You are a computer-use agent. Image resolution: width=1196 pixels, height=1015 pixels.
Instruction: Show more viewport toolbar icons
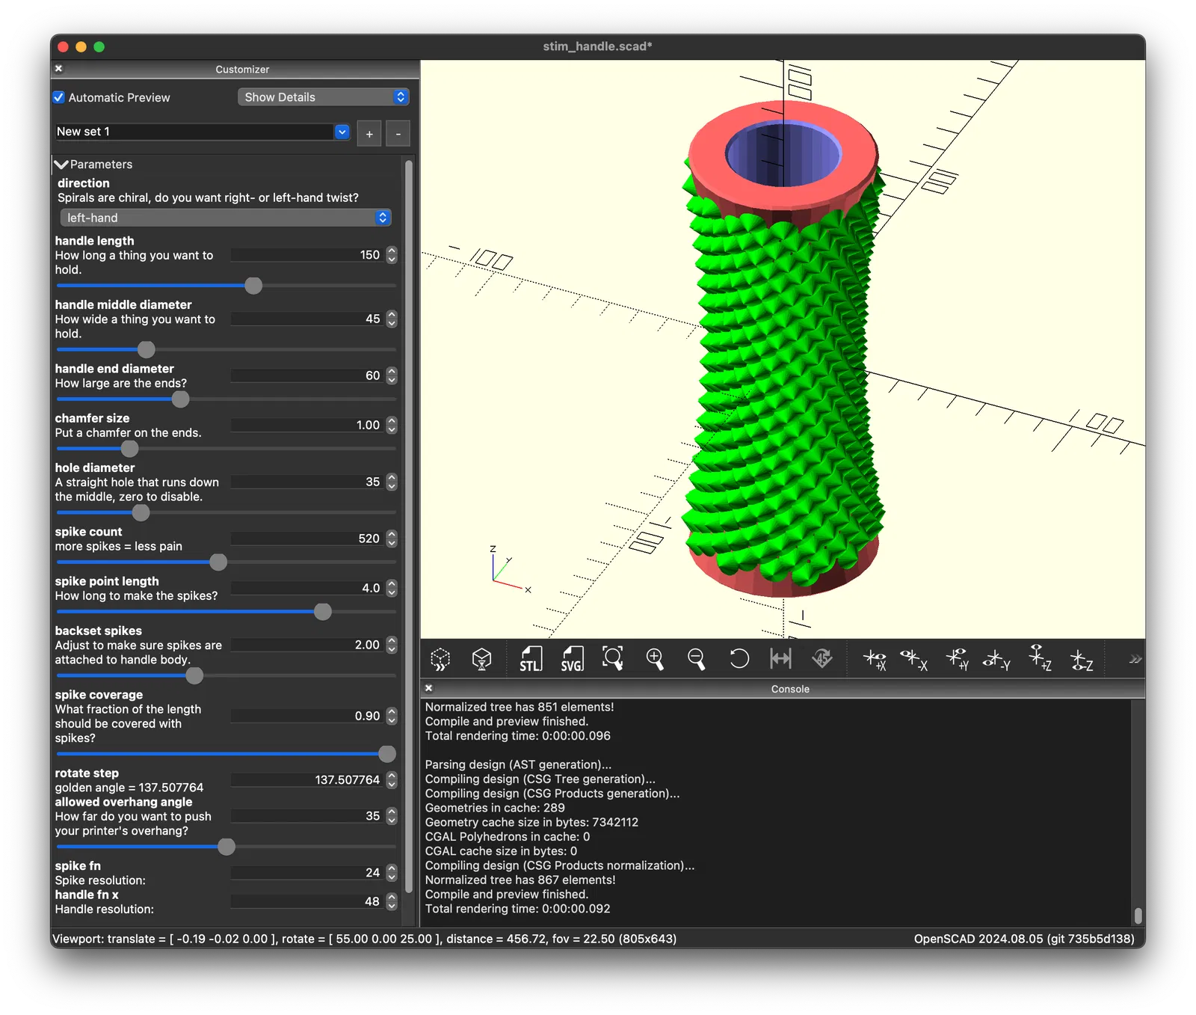[x=1135, y=659]
